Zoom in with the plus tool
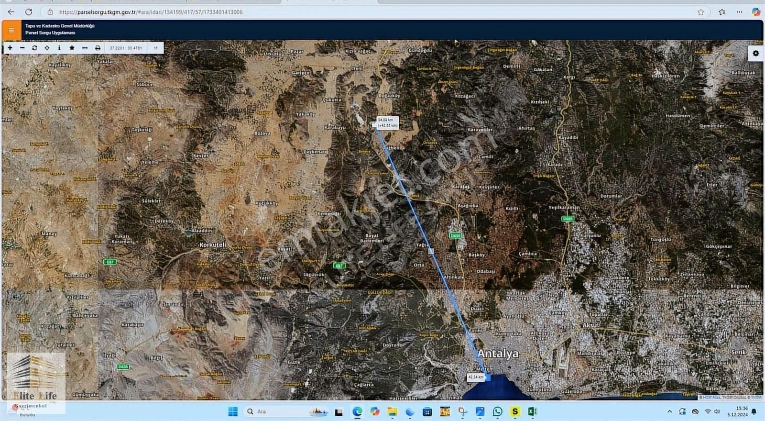This screenshot has width=765, height=421. tap(10, 48)
